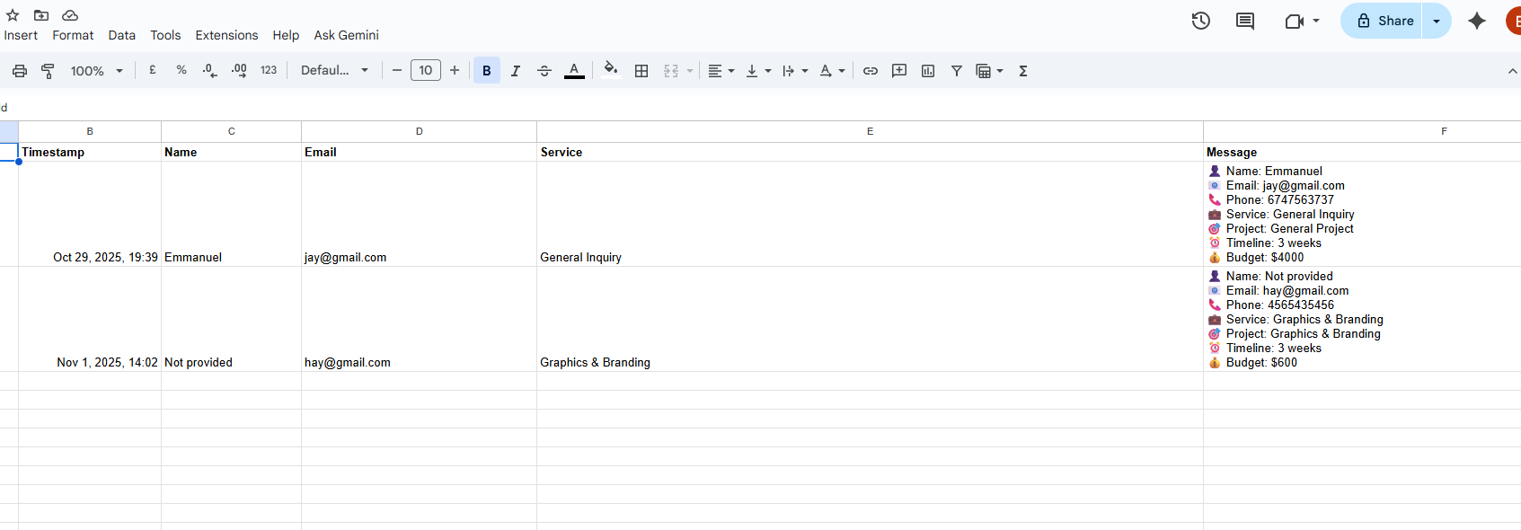The height and width of the screenshot is (530, 1521).
Task: Select the Service header cell
Action: pyautogui.click(x=870, y=152)
